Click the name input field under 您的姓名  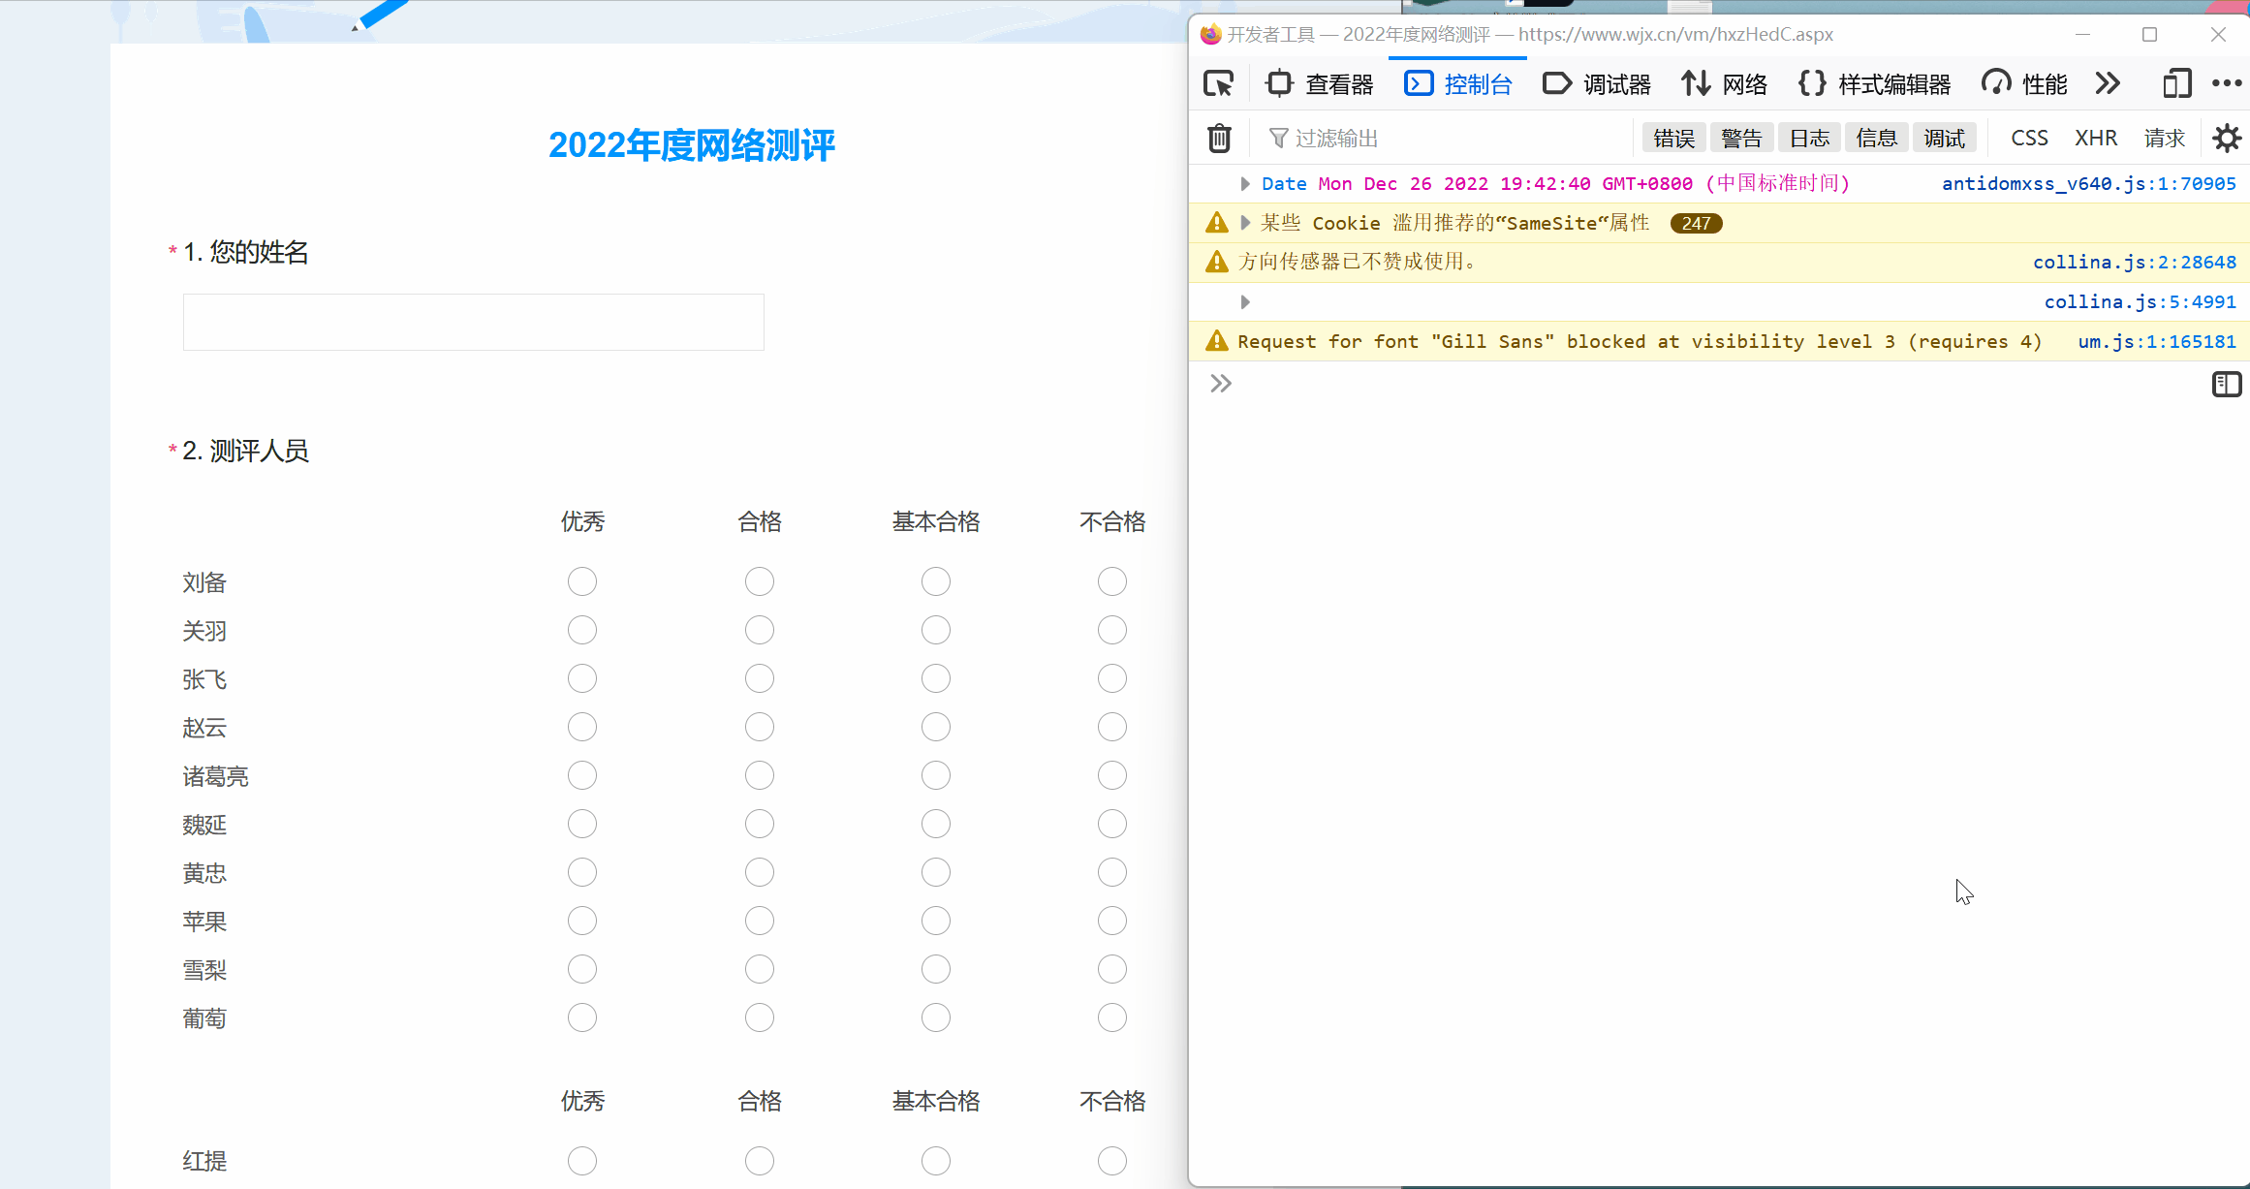473,322
